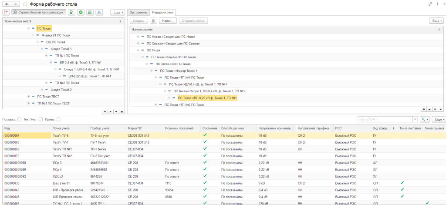Expand the ПС Тихая ТЕСТ node
The width and height of the screenshot is (446, 205).
pos(28,96)
